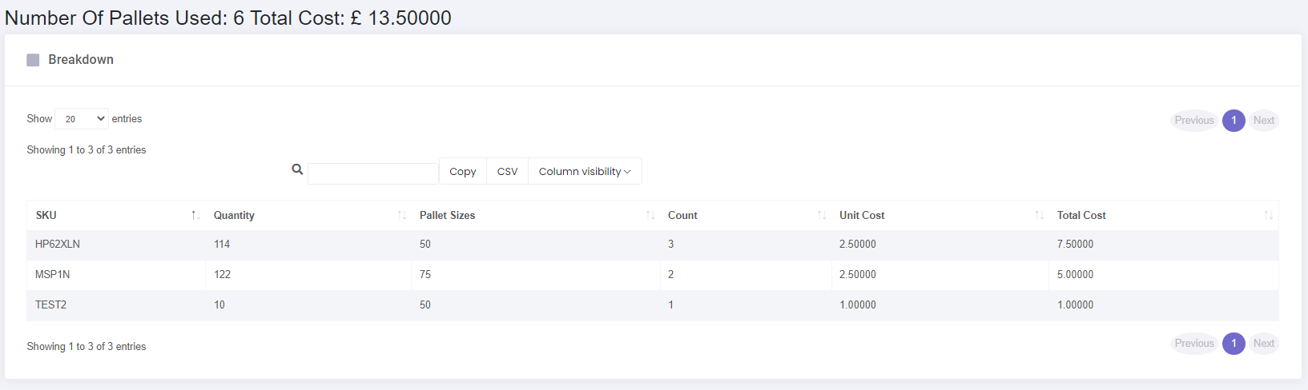The image size is (1308, 390).
Task: Click the Breakdown square icon
Action: [x=33, y=60]
